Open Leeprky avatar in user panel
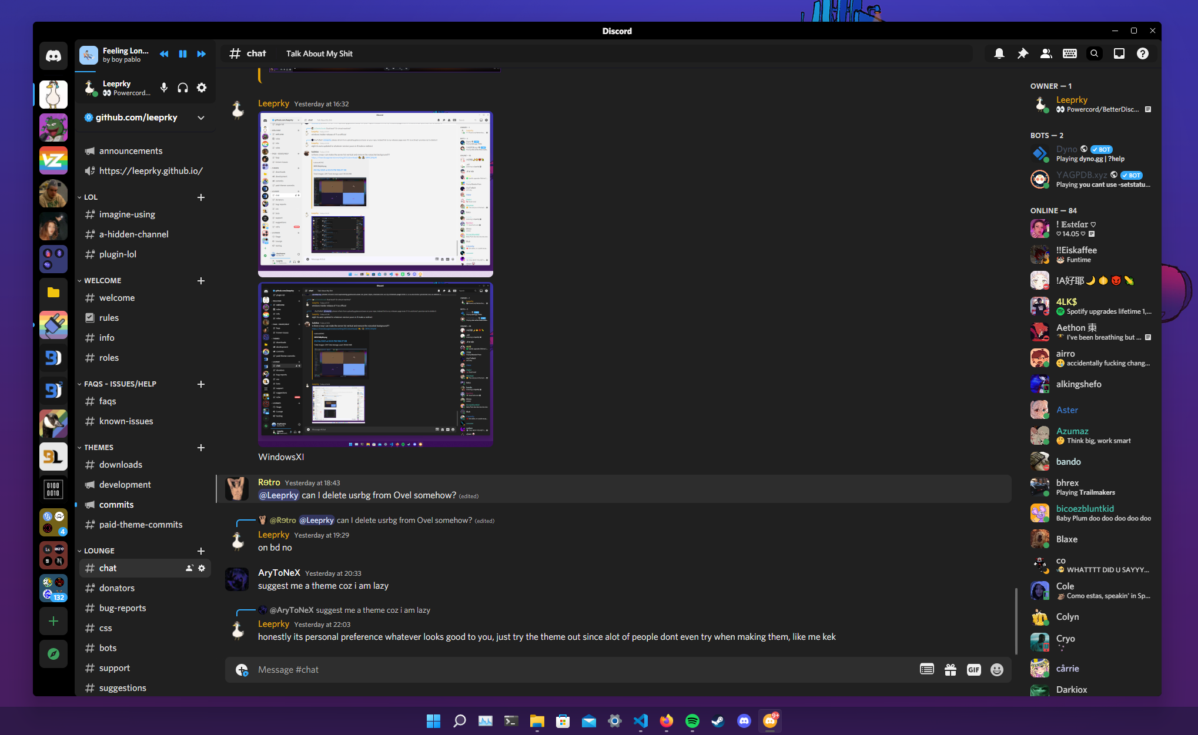The width and height of the screenshot is (1198, 735). [90, 88]
